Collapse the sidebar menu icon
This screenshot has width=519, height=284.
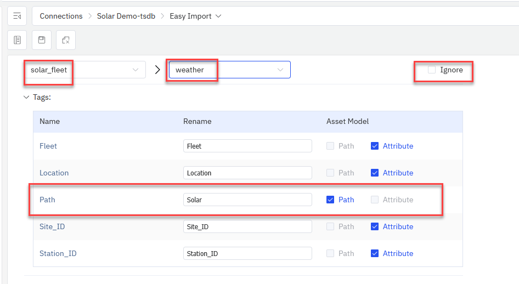[x=17, y=16]
